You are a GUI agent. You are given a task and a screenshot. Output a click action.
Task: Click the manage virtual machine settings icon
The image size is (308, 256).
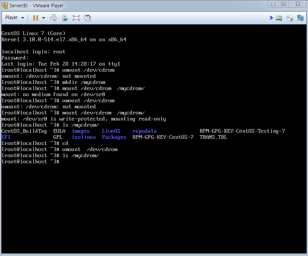(x=65, y=18)
